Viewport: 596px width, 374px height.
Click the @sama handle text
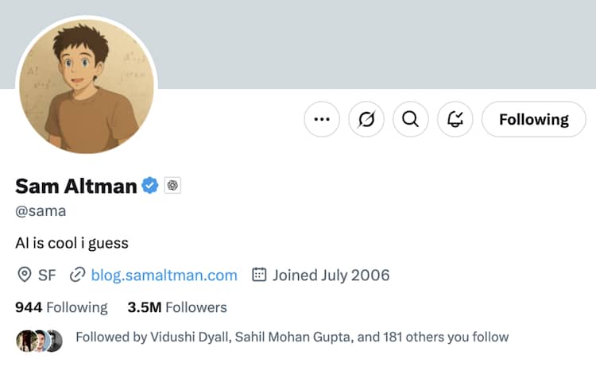(41, 211)
